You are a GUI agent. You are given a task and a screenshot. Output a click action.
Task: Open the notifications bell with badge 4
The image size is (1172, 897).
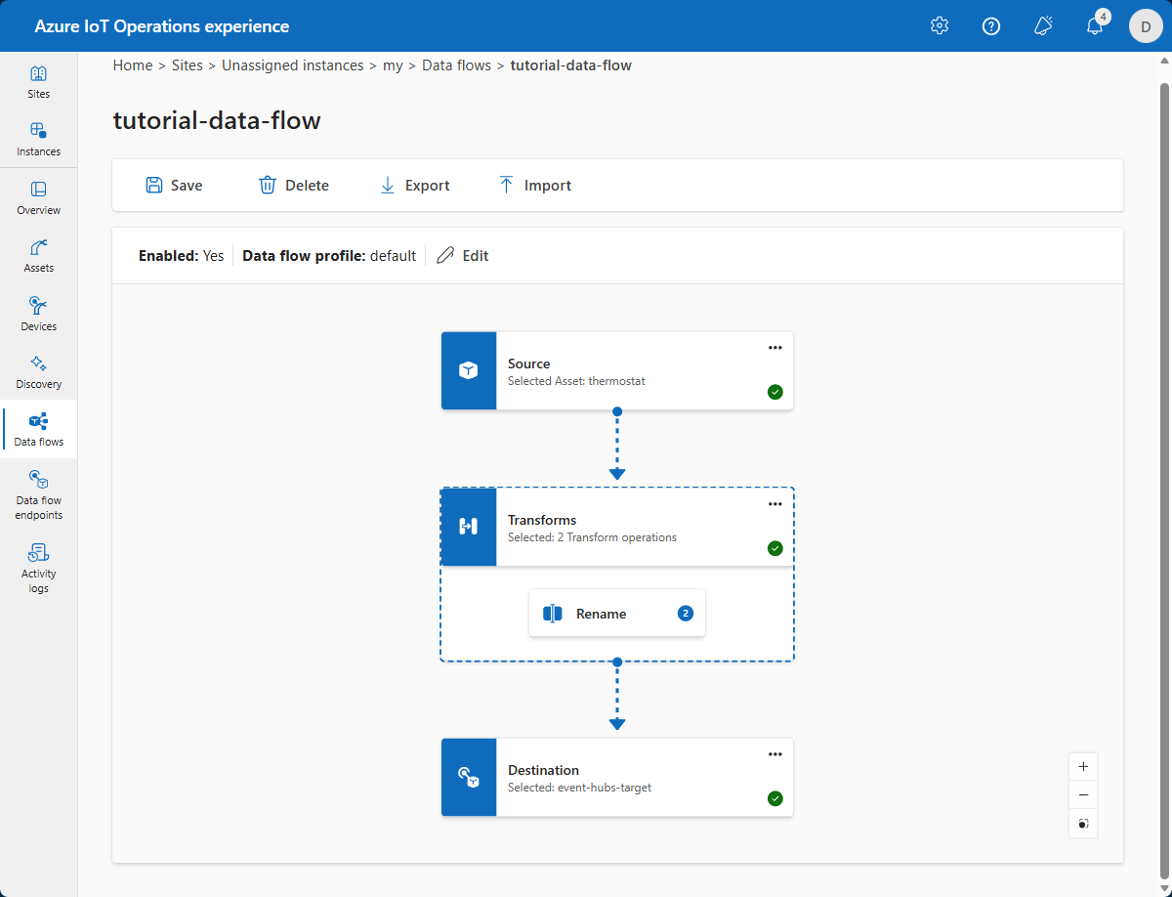[1094, 25]
